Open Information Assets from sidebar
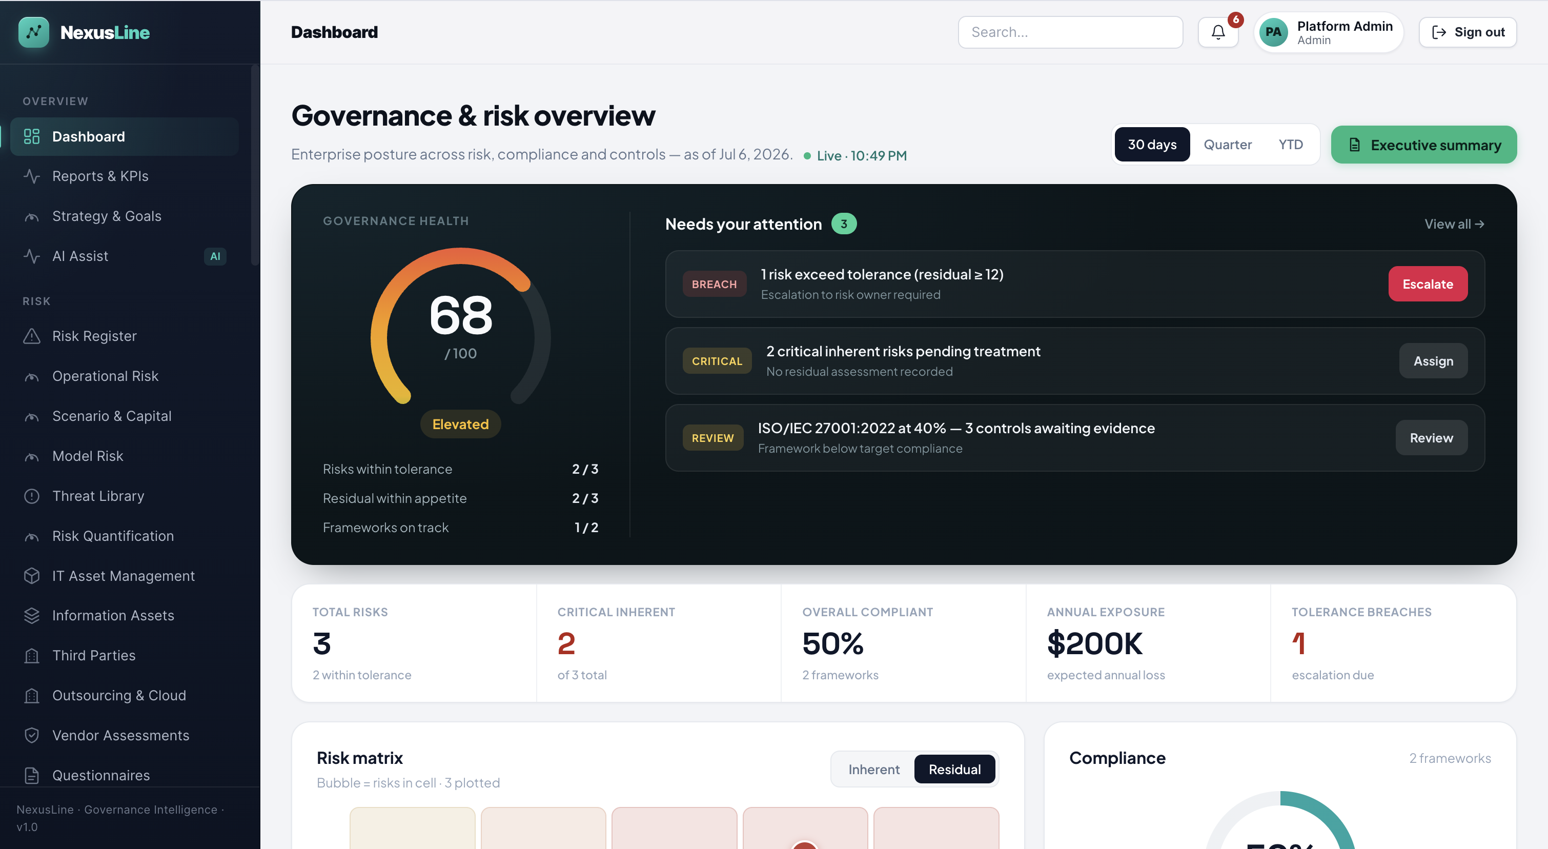Viewport: 1548px width, 849px height. click(125, 615)
